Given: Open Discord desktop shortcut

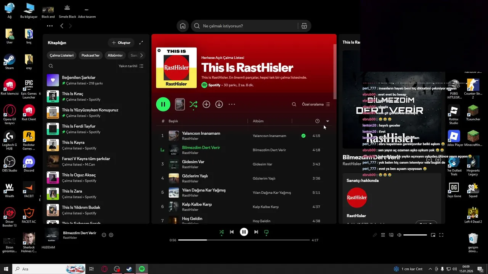Looking at the screenshot, I should point(29,164).
